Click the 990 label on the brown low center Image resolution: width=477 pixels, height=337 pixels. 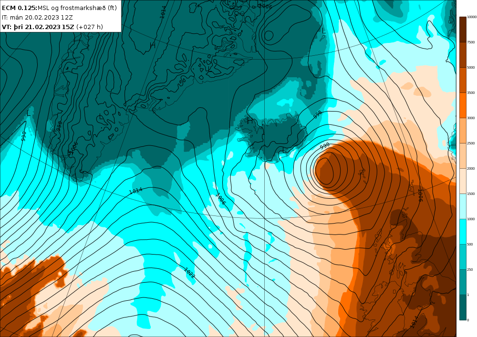point(325,146)
